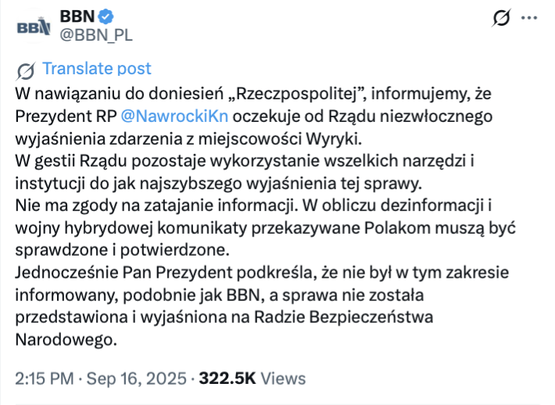Screen dimensions: 555x405
Task: Click the 2:15 PM timestamp
Action: [45, 378]
